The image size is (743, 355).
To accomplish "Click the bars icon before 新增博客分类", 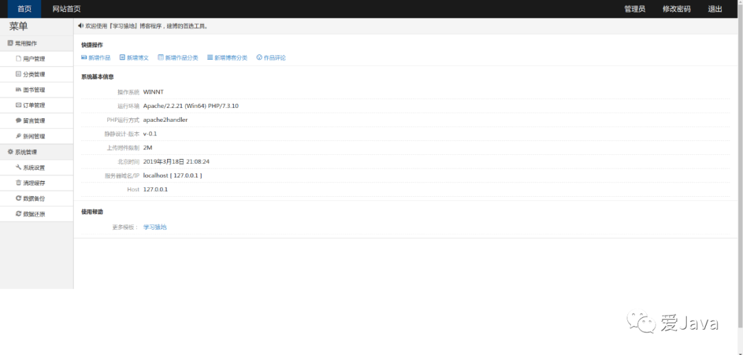I will 210,57.
